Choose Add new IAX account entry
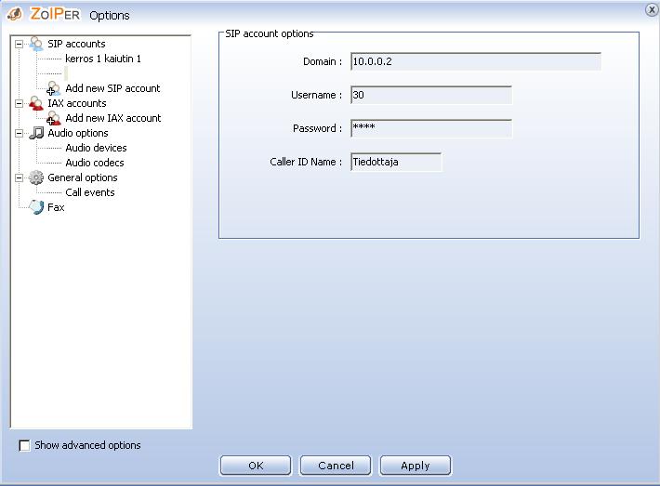 (x=113, y=118)
